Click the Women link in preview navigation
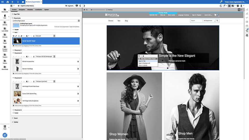The height and width of the screenshot is (140, 249). coord(111,21)
